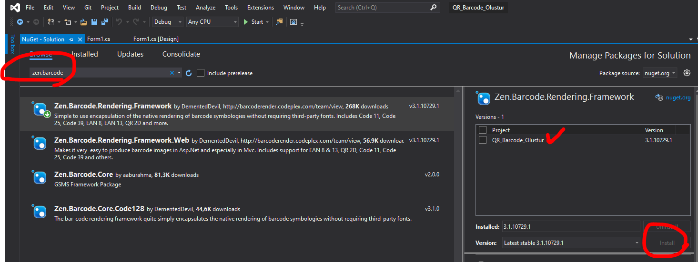The image size is (698, 262).
Task: Expand the Start button dropdown arrow
Action: point(267,22)
